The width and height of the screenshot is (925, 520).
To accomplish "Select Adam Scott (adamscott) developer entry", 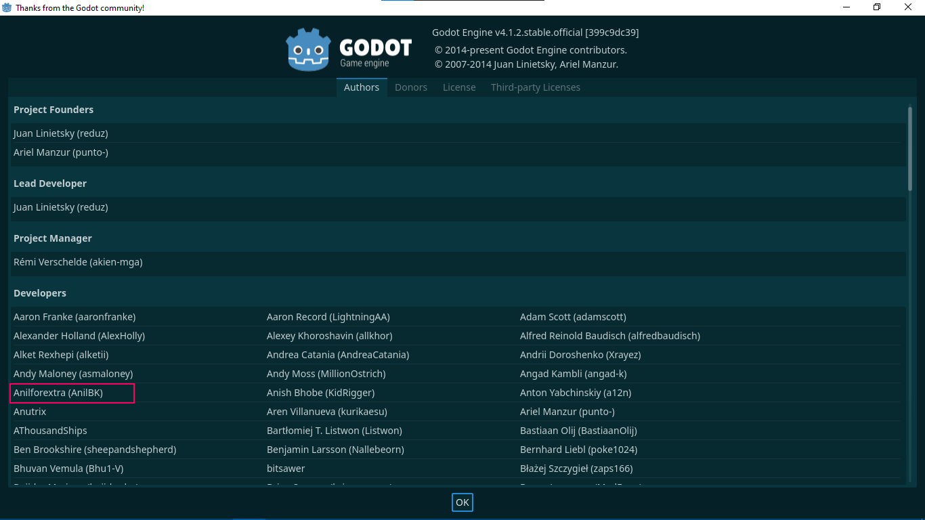I will 573,317.
